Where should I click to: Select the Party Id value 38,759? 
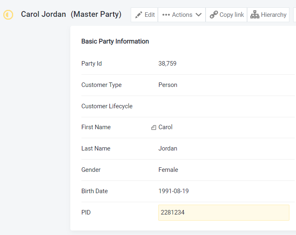pos(167,64)
